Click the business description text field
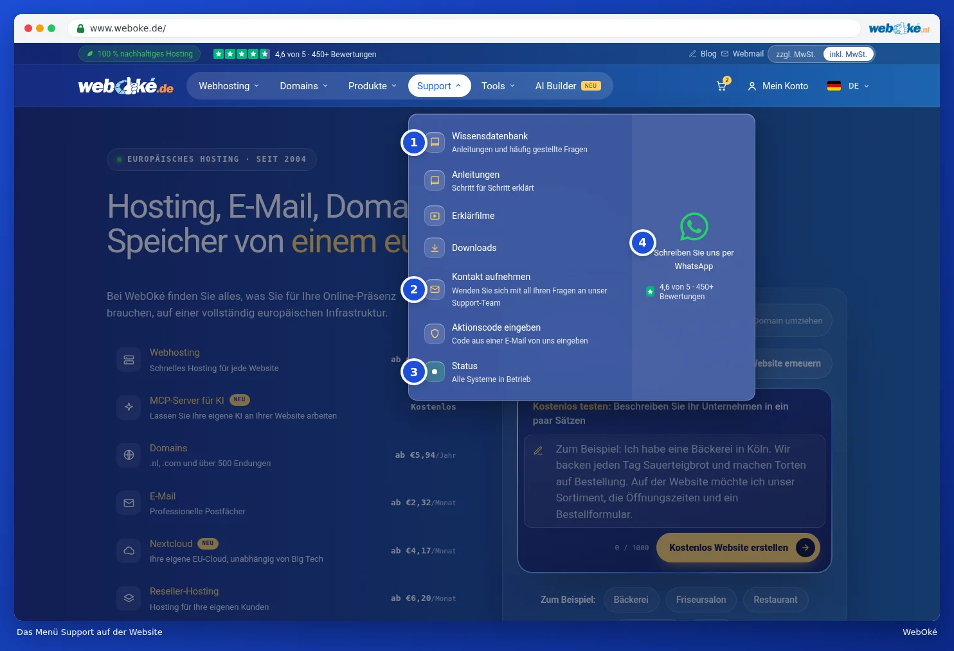 (674, 482)
